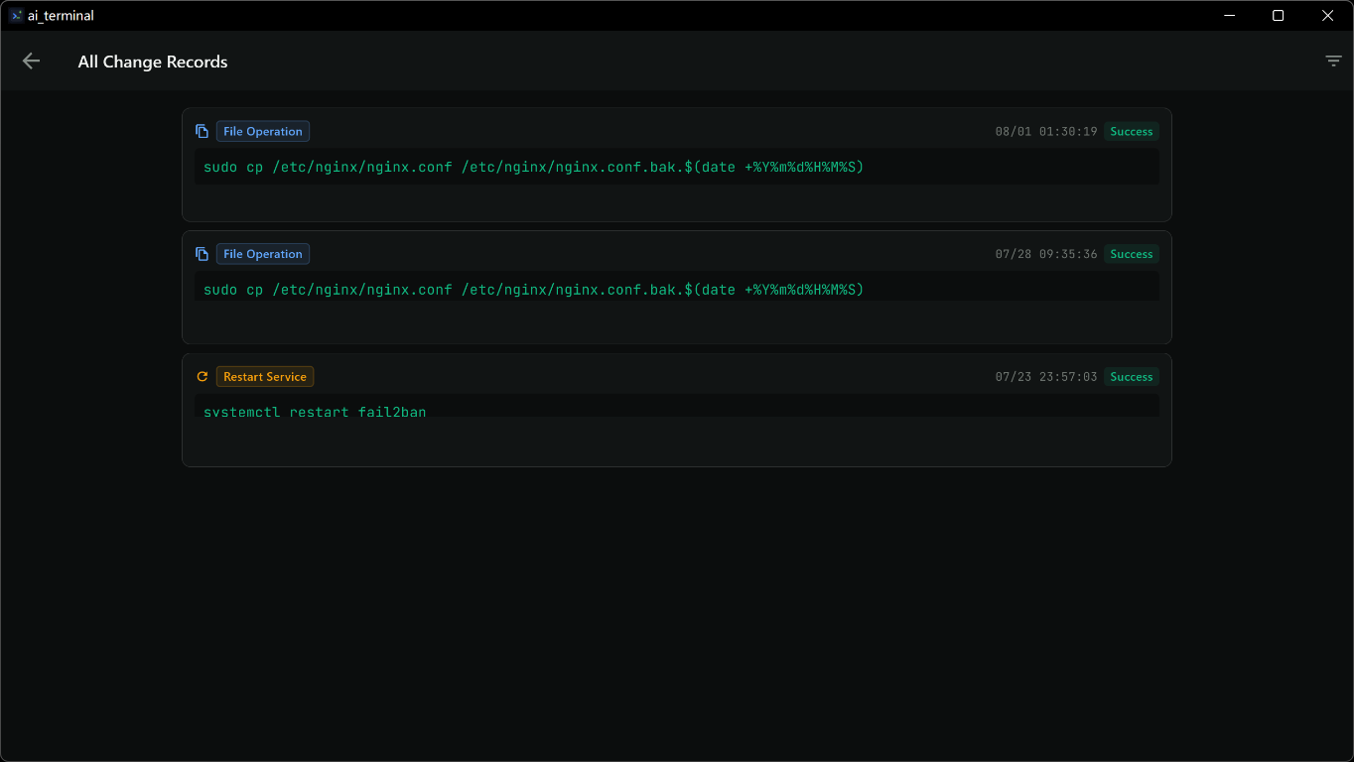Viewport: 1354px width, 762px height.
Task: Open the filter icon in header
Action: 1333,62
